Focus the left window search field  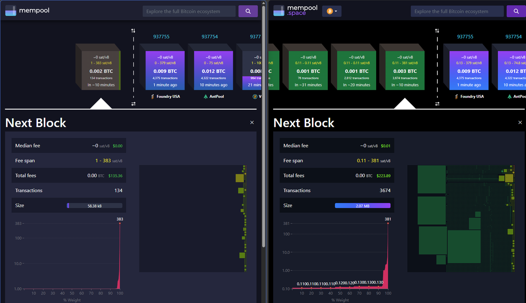point(189,11)
